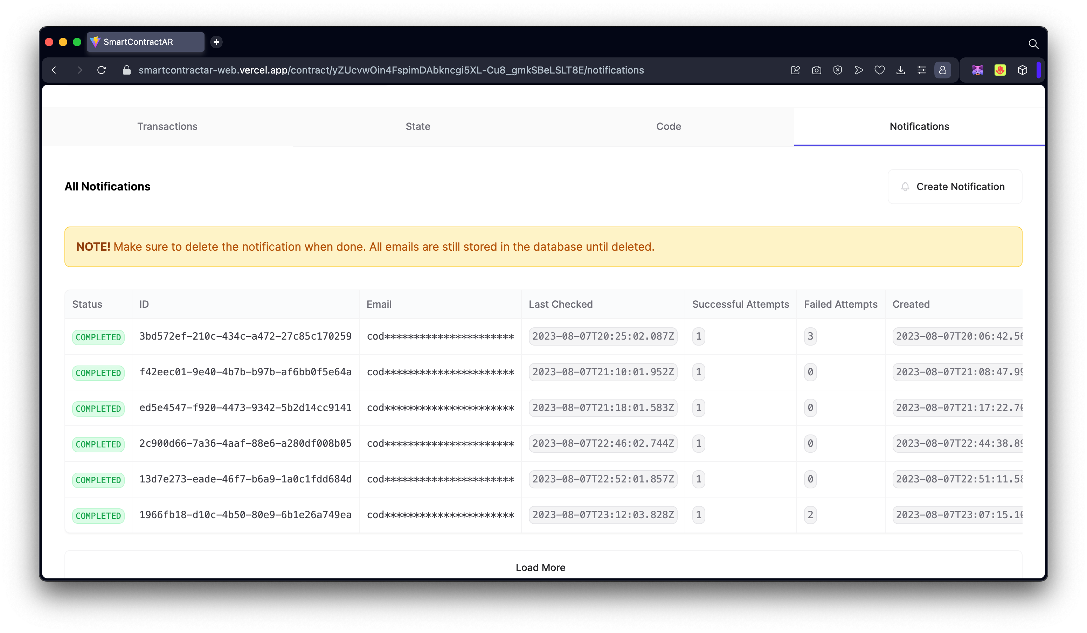Click the address bar URL

tap(390, 70)
